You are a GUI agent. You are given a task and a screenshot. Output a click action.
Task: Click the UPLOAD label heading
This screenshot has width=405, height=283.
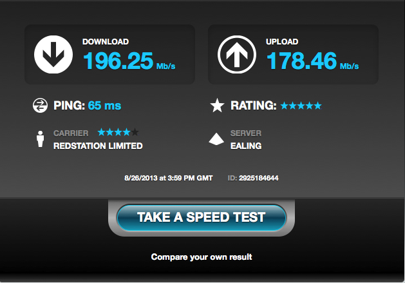click(282, 42)
